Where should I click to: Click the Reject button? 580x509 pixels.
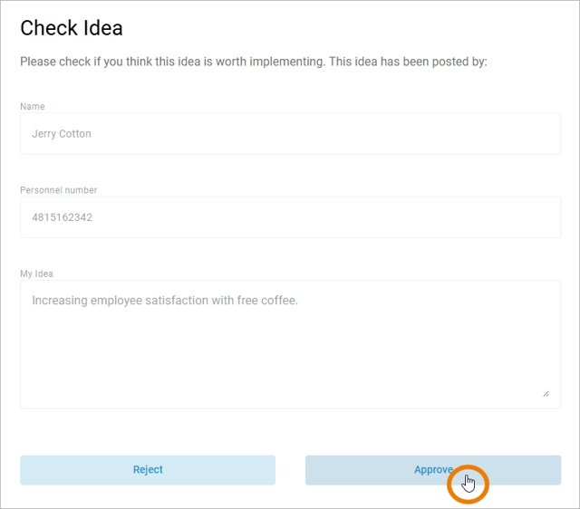148,470
